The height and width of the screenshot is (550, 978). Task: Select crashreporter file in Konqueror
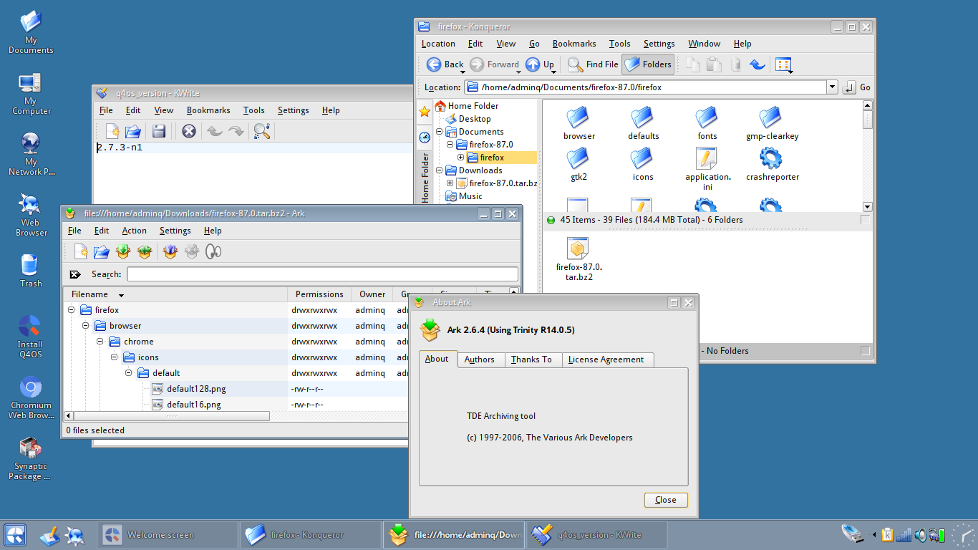(x=772, y=164)
